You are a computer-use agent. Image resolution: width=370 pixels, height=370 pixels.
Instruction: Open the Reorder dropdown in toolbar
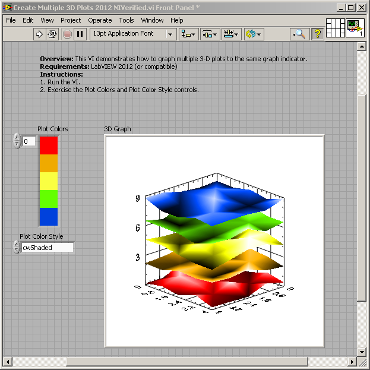click(x=252, y=34)
